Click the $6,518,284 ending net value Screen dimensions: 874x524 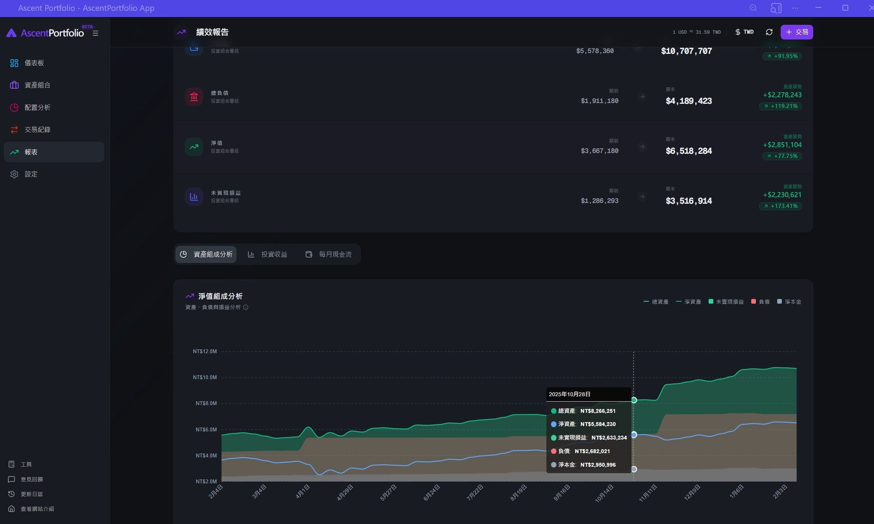(x=689, y=151)
